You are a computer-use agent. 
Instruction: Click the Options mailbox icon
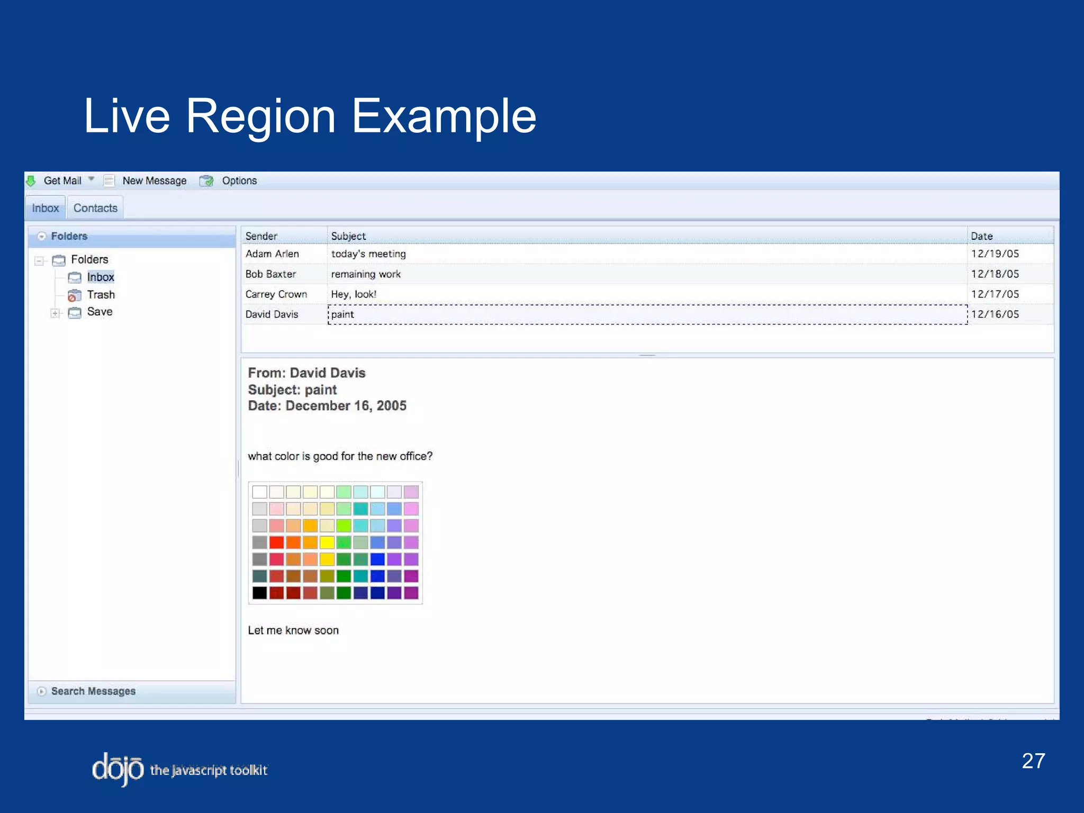[x=206, y=181]
